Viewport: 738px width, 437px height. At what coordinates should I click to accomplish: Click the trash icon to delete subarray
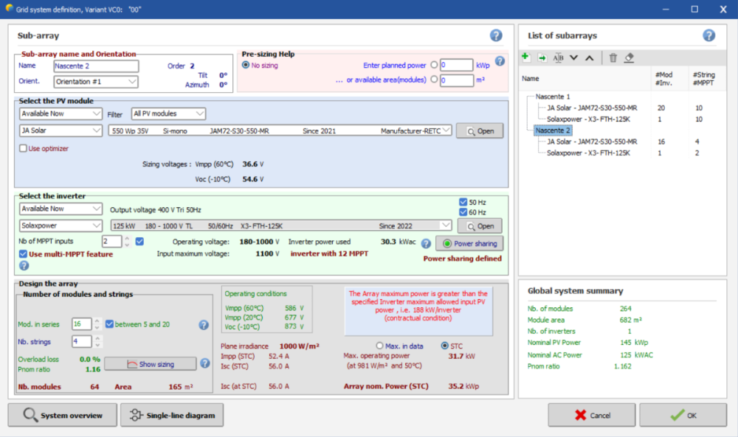coord(613,57)
